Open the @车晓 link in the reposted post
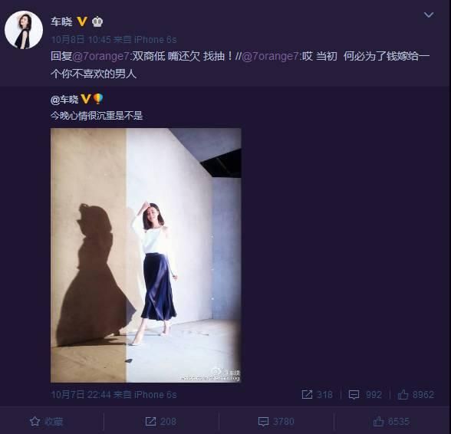The height and width of the screenshot is (434, 451). [64, 100]
